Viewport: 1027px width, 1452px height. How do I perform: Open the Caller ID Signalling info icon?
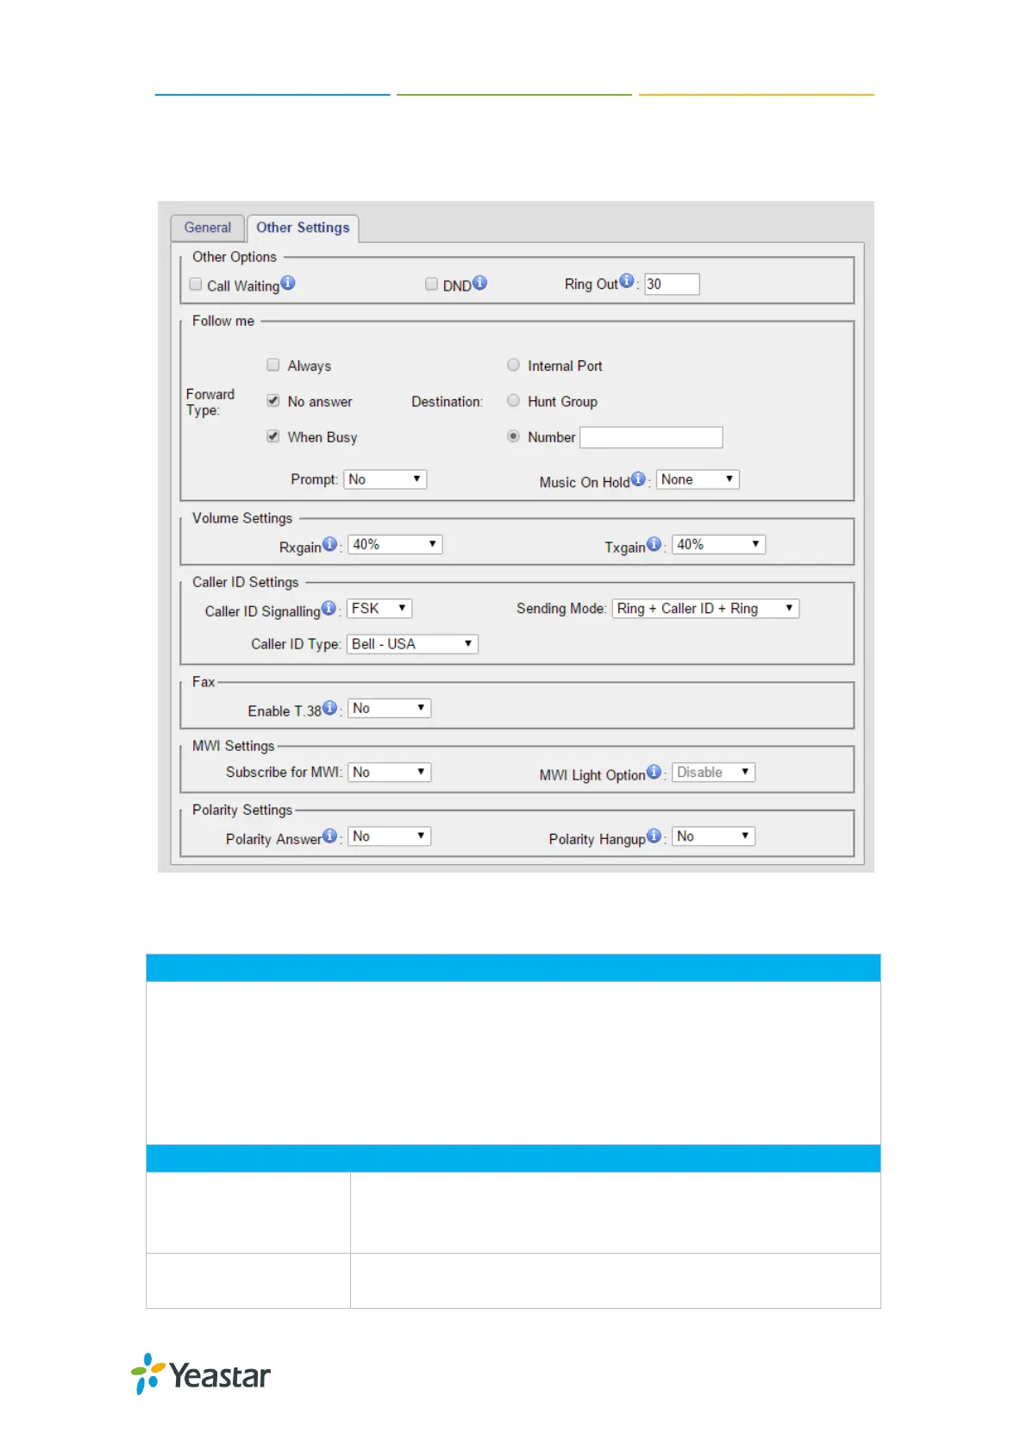pos(329,608)
